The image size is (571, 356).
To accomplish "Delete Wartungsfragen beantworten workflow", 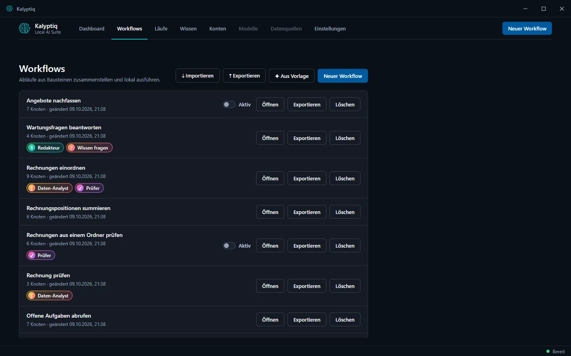I will (x=345, y=138).
